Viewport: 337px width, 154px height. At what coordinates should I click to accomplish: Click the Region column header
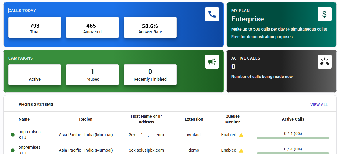pos(86,119)
